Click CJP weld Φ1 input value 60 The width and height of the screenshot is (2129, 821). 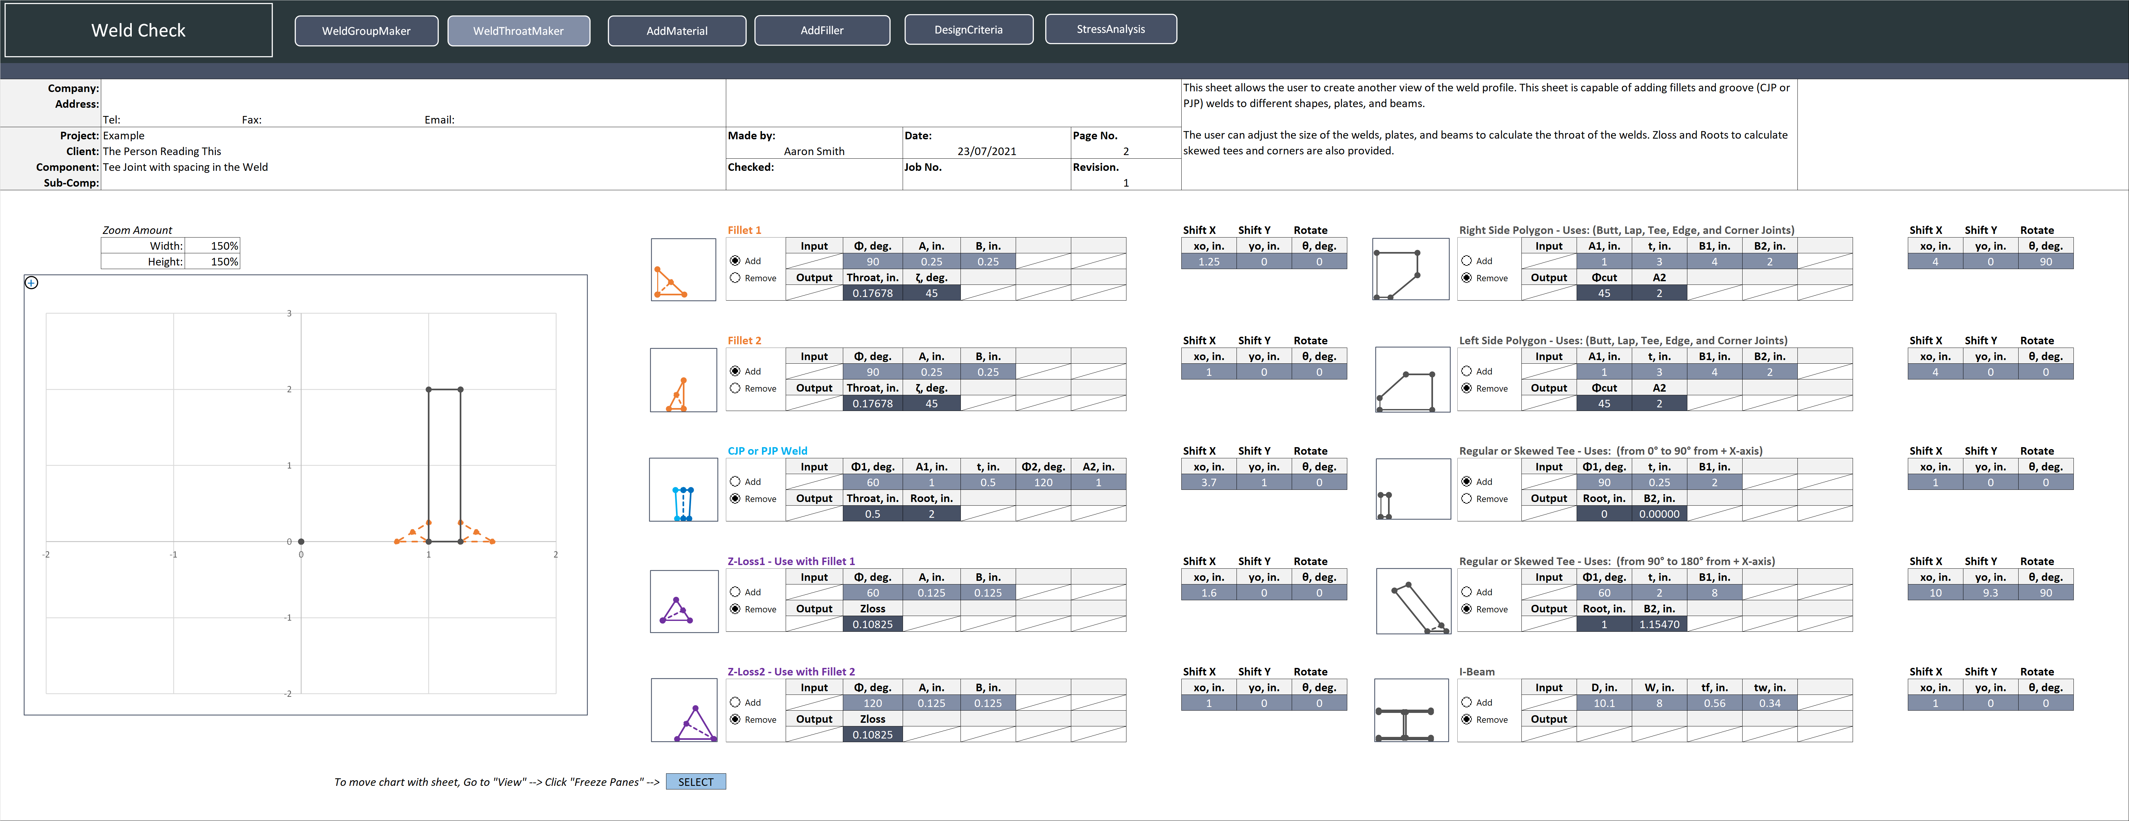873,482
